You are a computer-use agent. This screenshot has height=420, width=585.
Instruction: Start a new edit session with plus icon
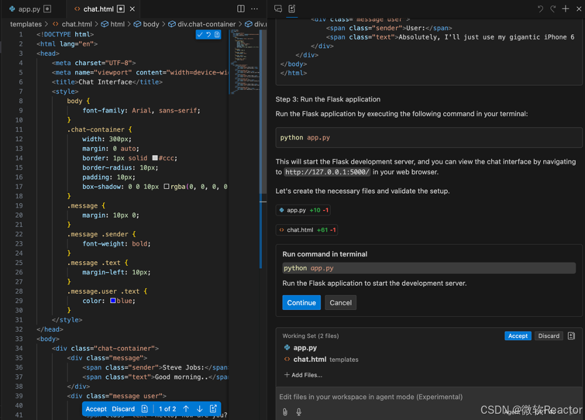pyautogui.click(x=566, y=9)
